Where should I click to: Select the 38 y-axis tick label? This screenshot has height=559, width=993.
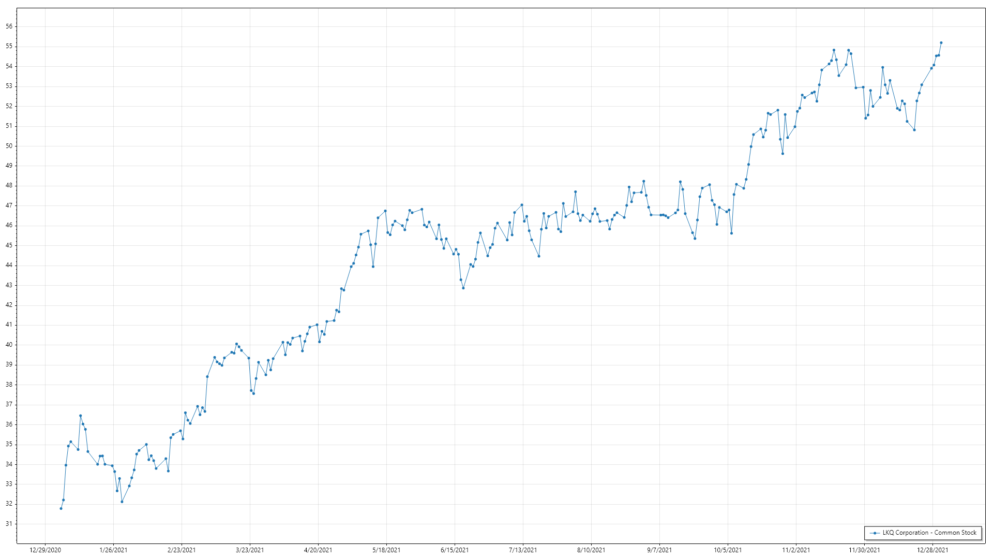pyautogui.click(x=9, y=385)
